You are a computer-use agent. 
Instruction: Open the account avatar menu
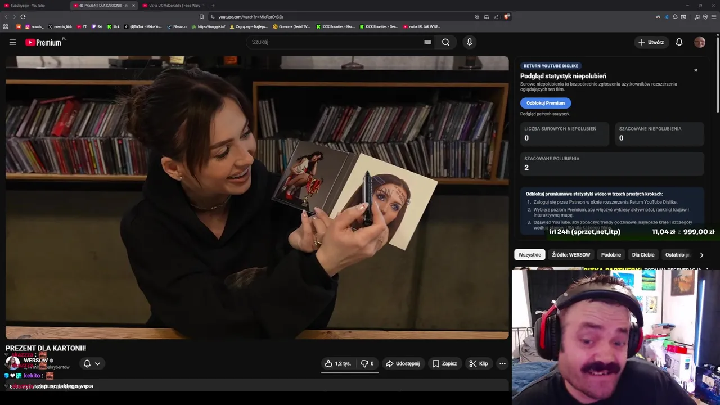[700, 42]
